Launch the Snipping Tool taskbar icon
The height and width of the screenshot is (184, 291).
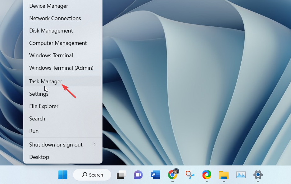[x=190, y=175]
